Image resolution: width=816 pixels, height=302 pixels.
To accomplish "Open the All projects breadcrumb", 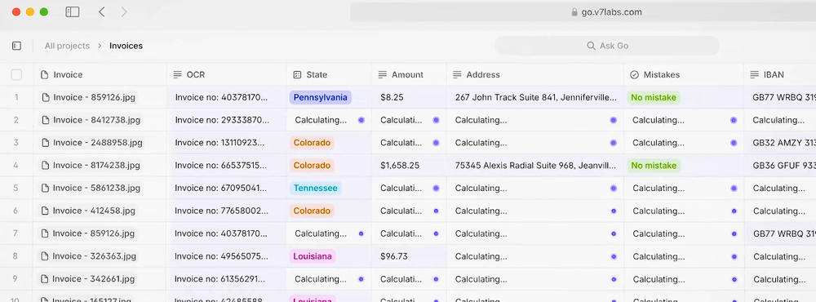I will coord(67,46).
